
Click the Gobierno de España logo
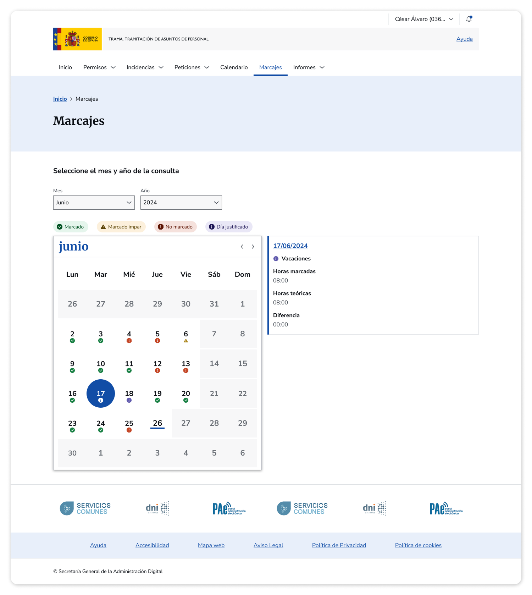77,39
